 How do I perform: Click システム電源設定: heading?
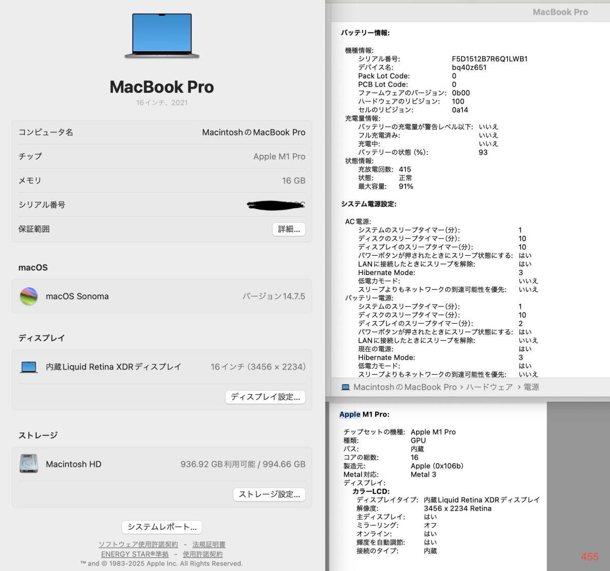click(x=369, y=204)
